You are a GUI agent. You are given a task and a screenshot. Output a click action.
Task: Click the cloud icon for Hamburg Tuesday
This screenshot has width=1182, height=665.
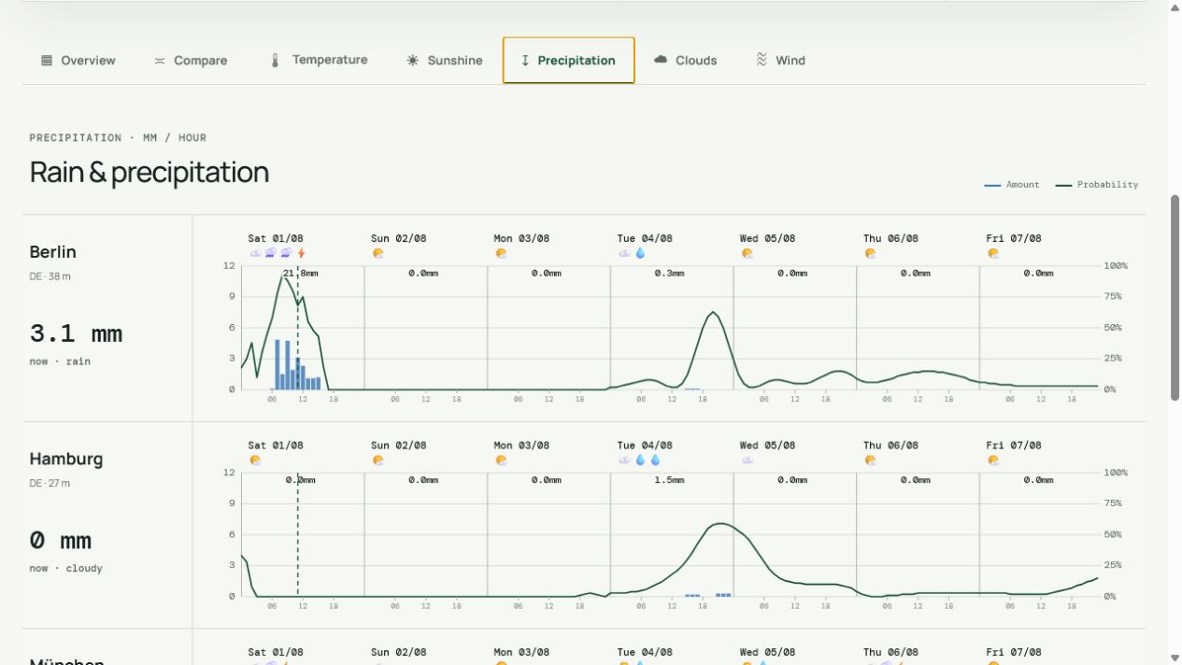click(x=624, y=460)
